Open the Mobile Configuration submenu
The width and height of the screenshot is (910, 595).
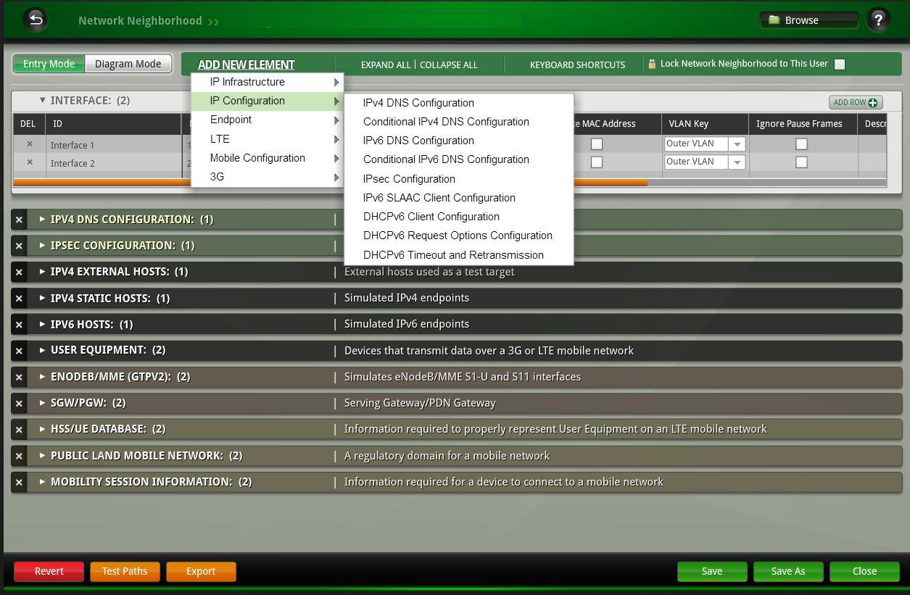(x=257, y=158)
